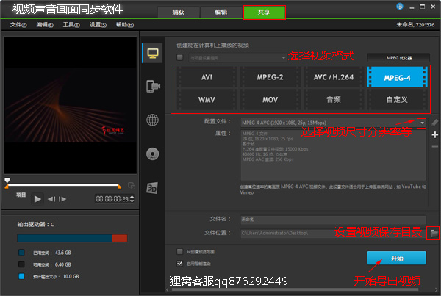Toggle create preview range only checkbox
This screenshot has height=296, width=441.
click(180, 252)
